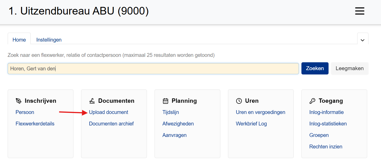Screen dimensions: 381x167
Task: Open the Inlog-informatie link
Action: [x=326, y=112]
